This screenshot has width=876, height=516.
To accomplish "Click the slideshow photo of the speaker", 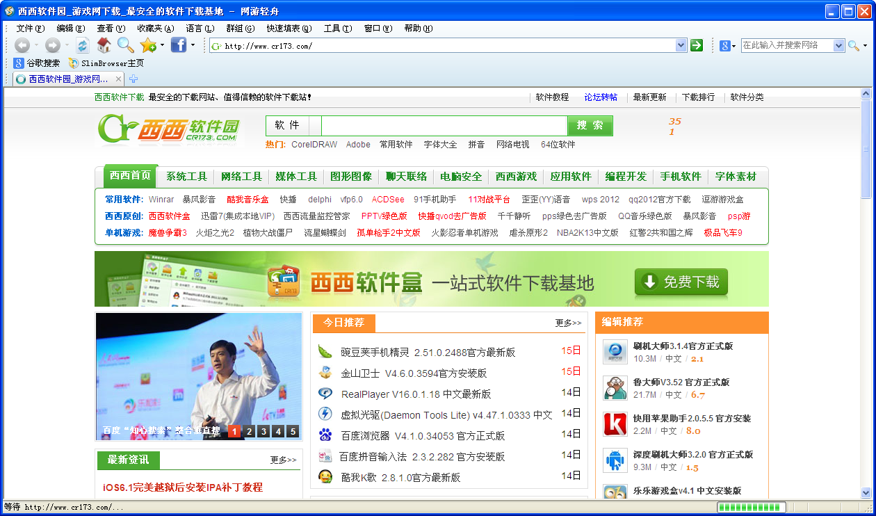I will click(x=199, y=376).
